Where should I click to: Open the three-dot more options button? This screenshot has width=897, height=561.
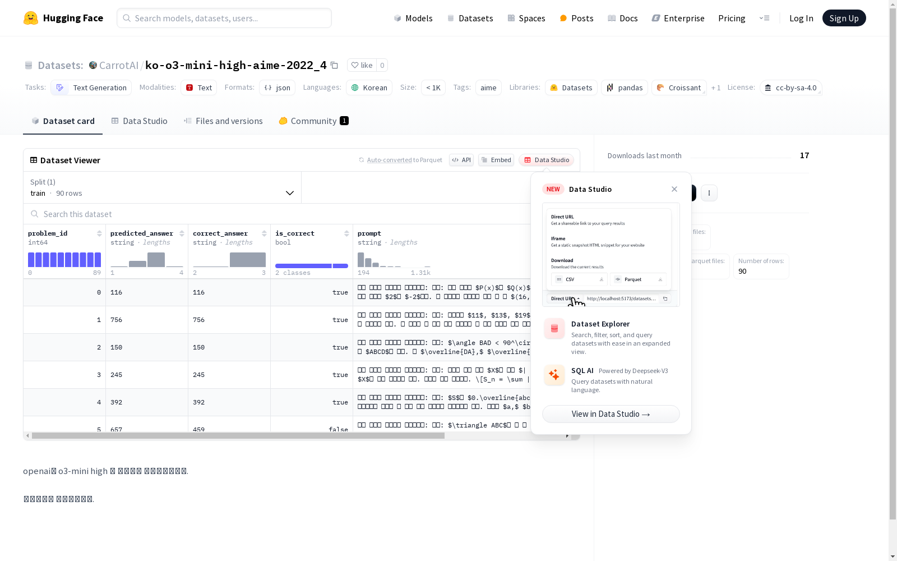pos(709,193)
